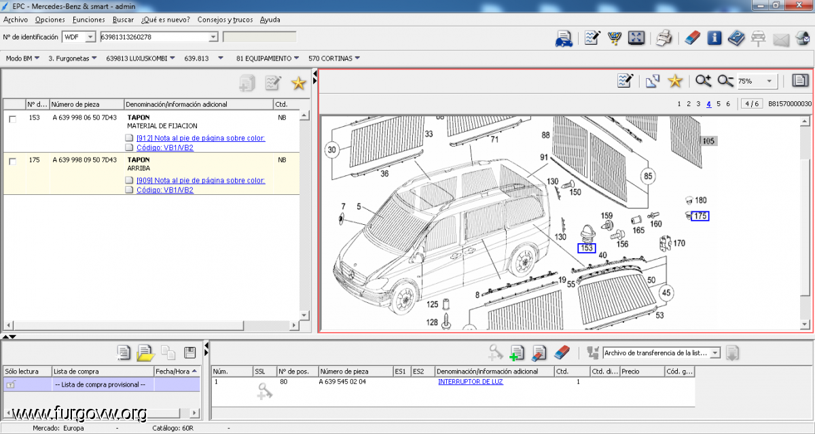The height and width of the screenshot is (434, 815).
Task: Click the transfer icon beside the archive dropdown
Action: pyautogui.click(x=732, y=352)
